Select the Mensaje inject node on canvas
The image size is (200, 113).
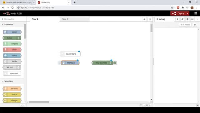(x=70, y=63)
